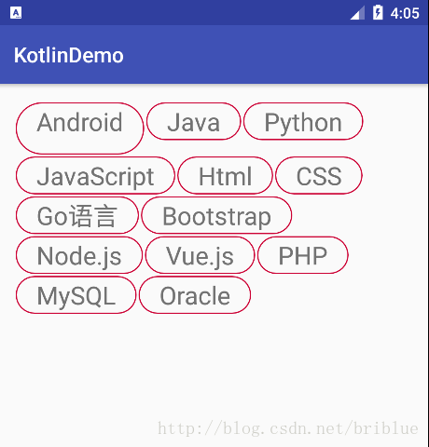
Task: Select the Html tag
Action: pos(225,175)
